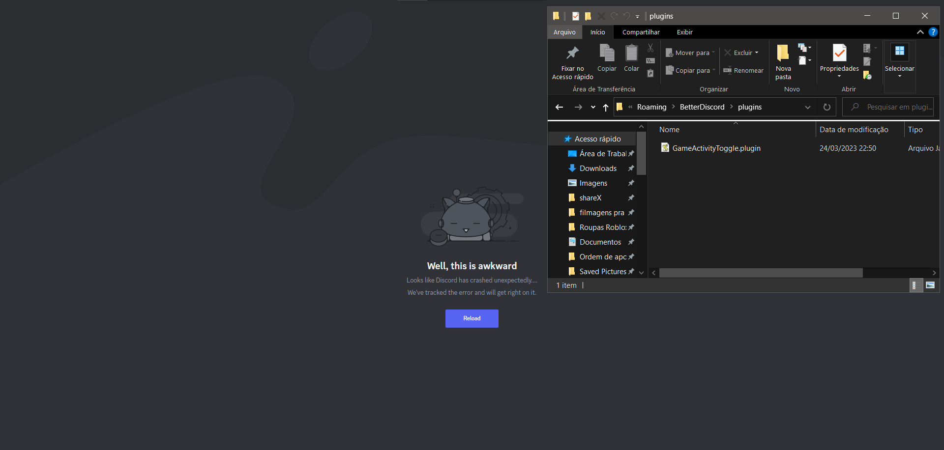The height and width of the screenshot is (450, 944).
Task: Open the Compartilhar ribbon tab
Action: [641, 32]
